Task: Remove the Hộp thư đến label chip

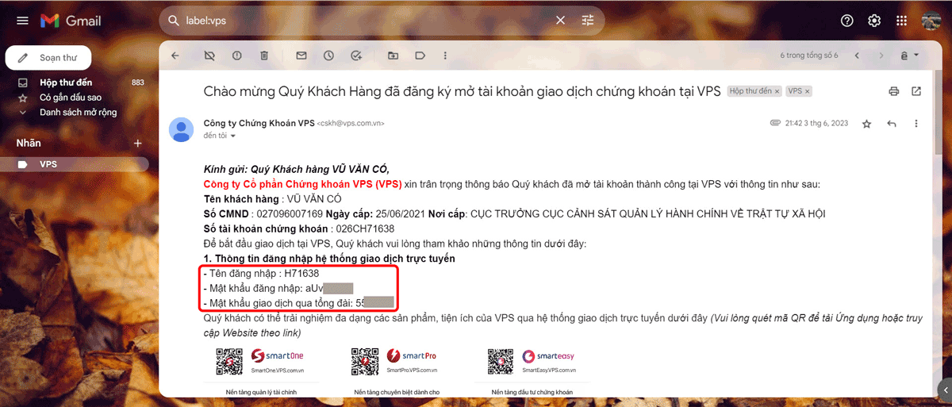Action: click(777, 92)
